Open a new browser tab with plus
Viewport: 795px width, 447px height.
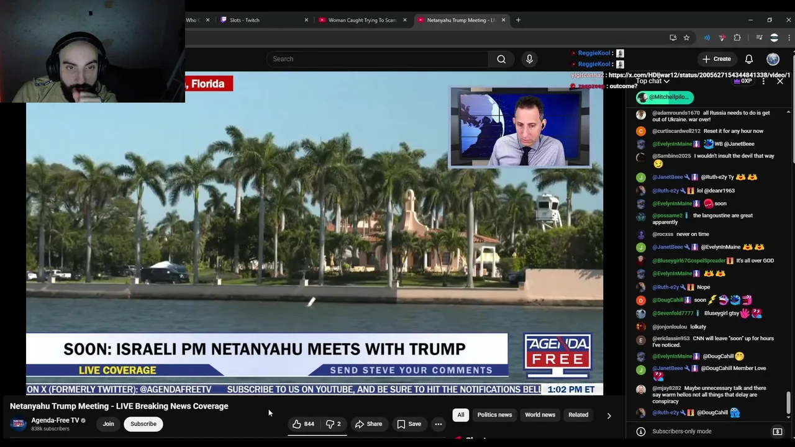pyautogui.click(x=518, y=20)
